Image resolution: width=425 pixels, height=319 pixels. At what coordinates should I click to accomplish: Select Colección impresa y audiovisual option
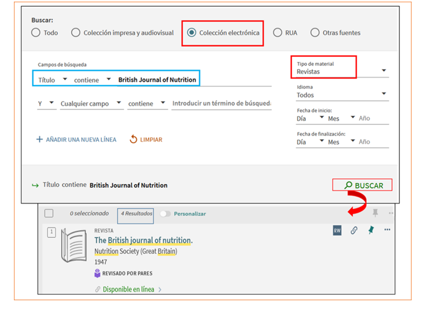[x=76, y=33]
